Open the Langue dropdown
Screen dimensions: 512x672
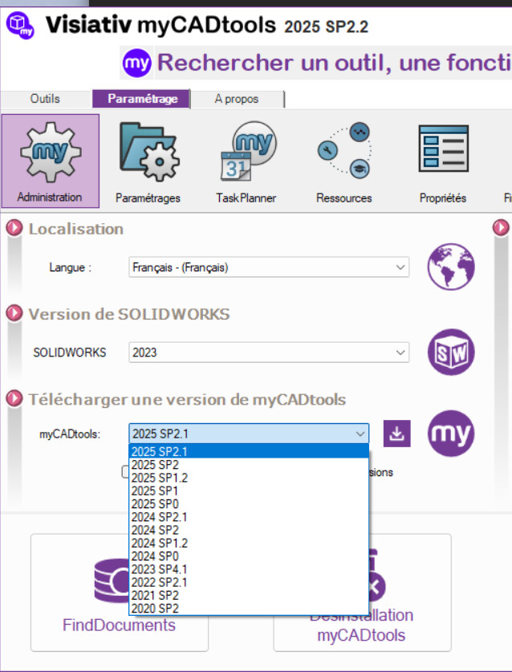pyautogui.click(x=269, y=267)
